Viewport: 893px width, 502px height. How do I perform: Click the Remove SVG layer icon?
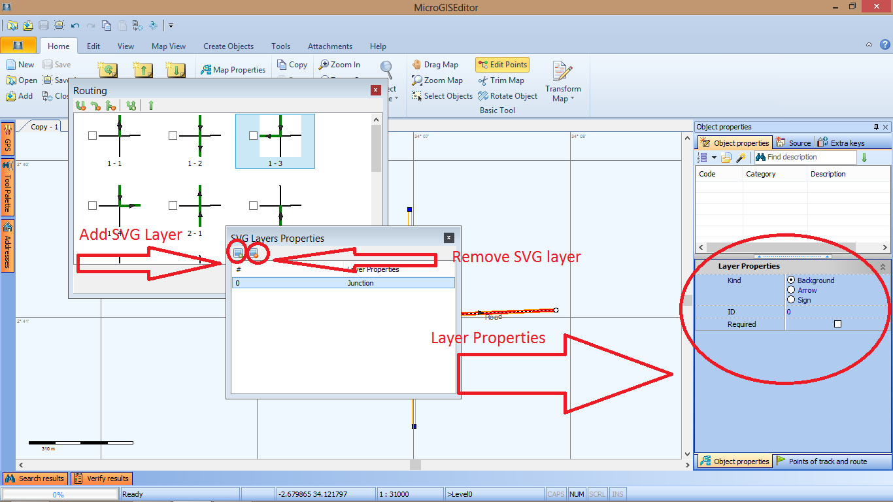tap(254, 252)
